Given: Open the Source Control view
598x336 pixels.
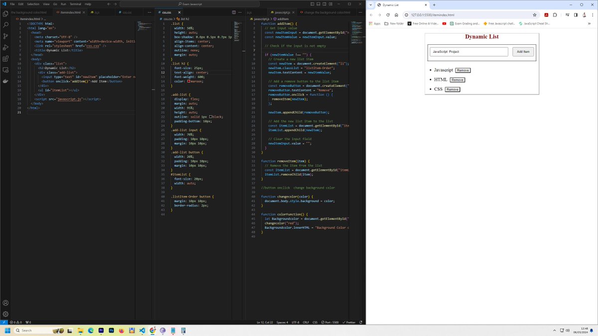Looking at the screenshot, I should 5,36.
